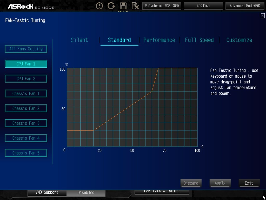266x200 pixels.
Task: Select CPU Fan 2
Action: pos(26,79)
